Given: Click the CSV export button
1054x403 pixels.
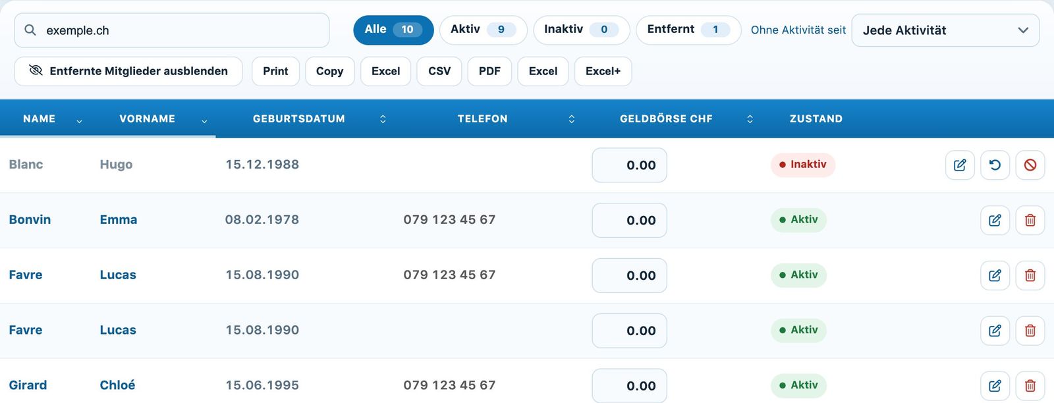Looking at the screenshot, I should (439, 71).
